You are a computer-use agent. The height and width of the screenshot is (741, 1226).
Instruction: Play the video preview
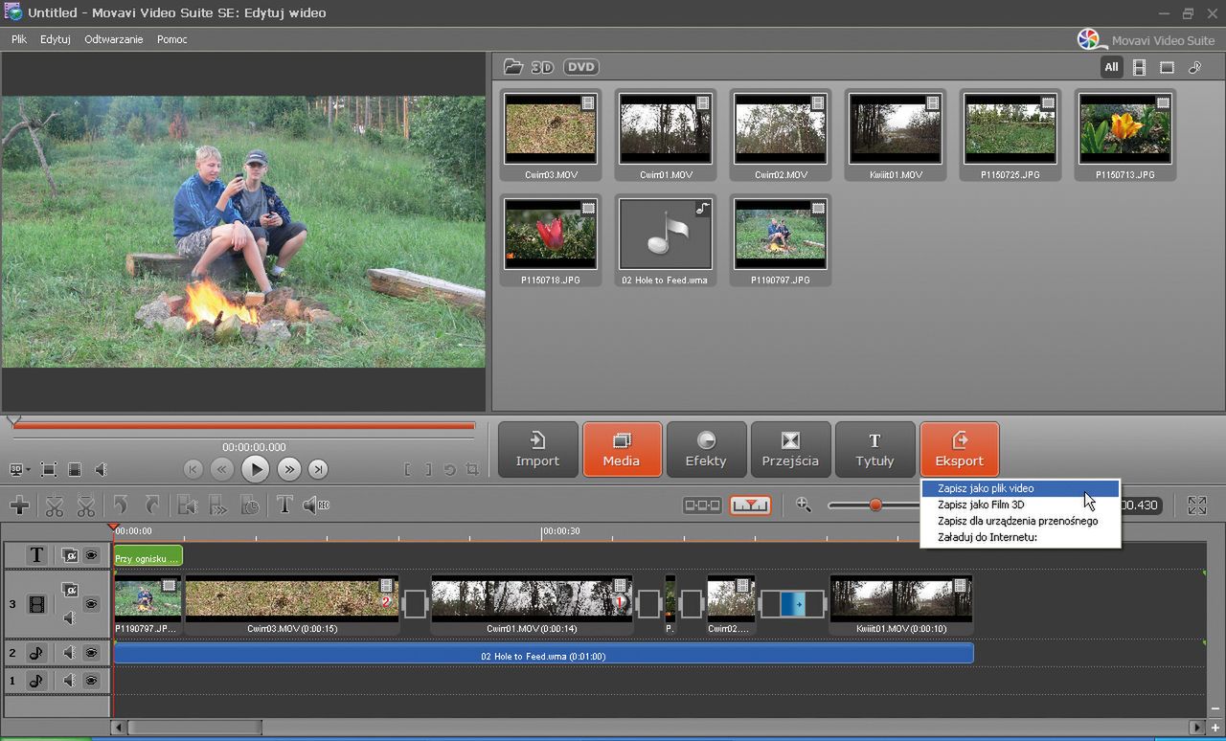pos(255,469)
